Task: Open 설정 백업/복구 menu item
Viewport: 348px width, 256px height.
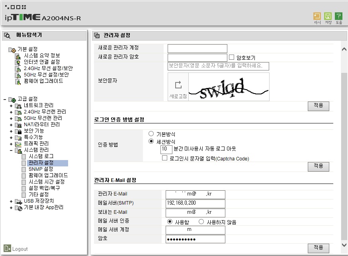Action: point(44,188)
